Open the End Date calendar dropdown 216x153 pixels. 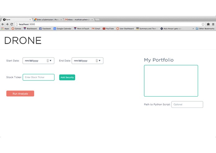(x=99, y=61)
